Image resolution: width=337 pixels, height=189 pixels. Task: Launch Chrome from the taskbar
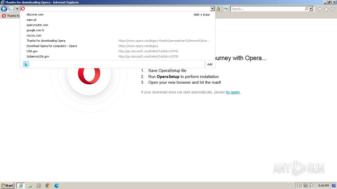click(48, 186)
